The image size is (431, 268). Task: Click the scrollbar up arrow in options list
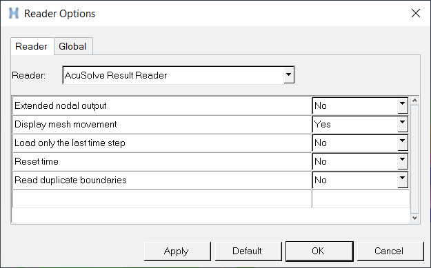point(414,101)
